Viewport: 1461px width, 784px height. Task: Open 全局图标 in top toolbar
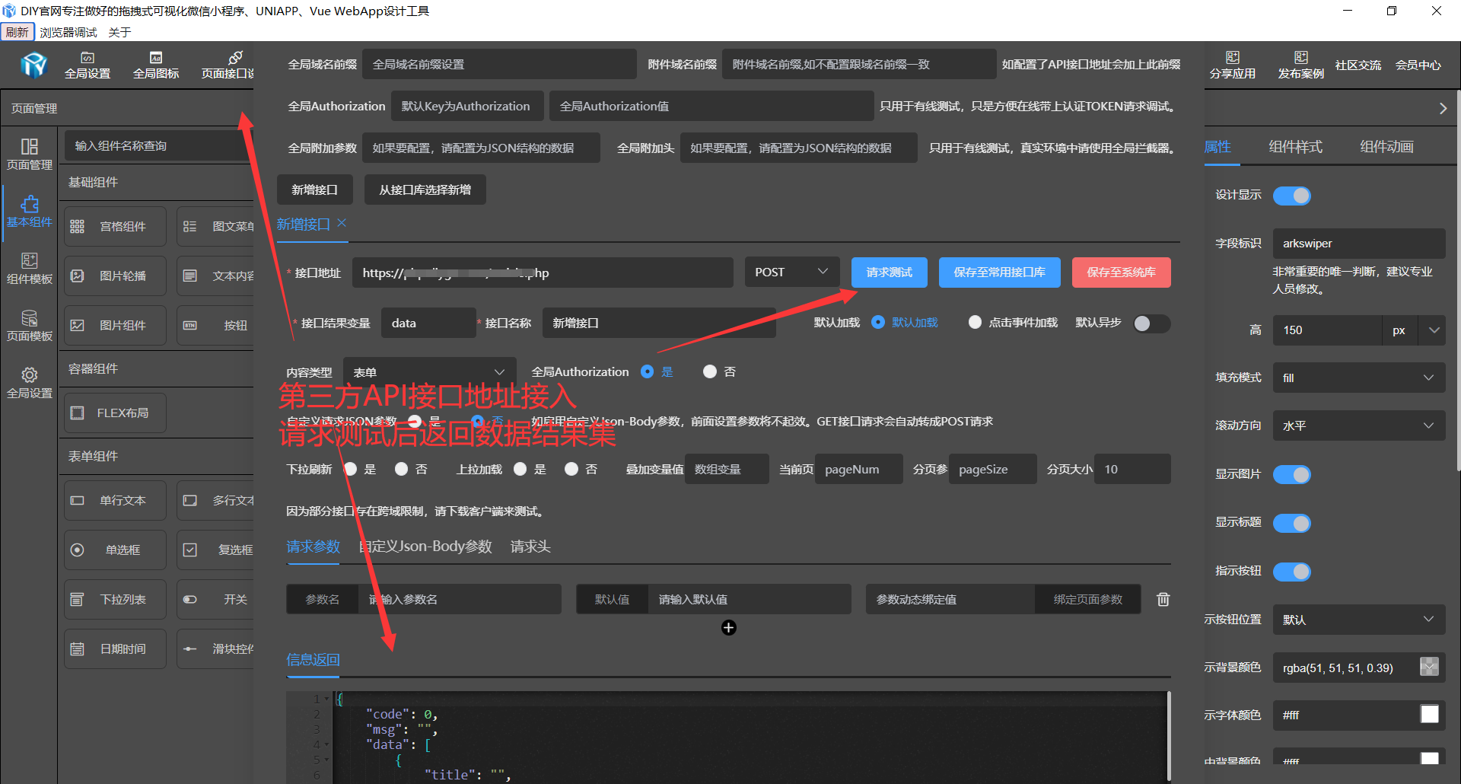coord(156,65)
